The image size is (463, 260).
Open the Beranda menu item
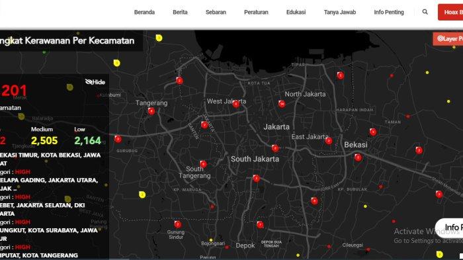tap(144, 12)
